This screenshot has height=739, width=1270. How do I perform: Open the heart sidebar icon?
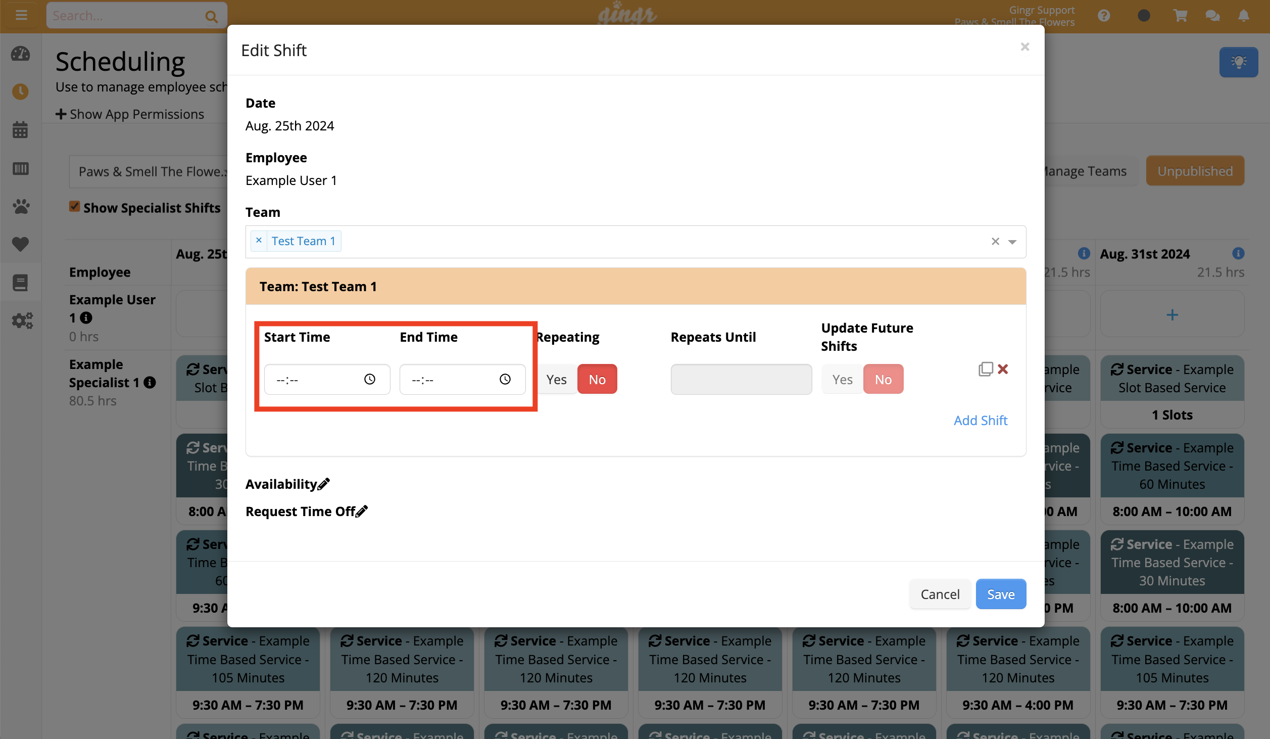pyautogui.click(x=20, y=244)
